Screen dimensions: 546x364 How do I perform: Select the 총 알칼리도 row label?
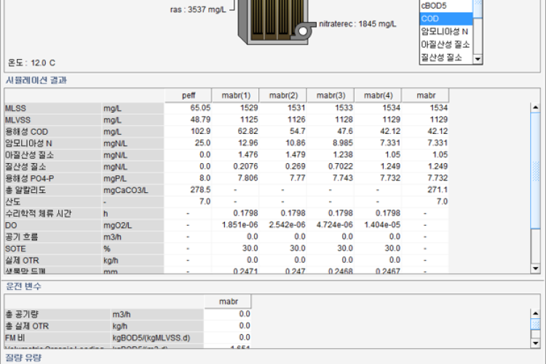point(52,190)
